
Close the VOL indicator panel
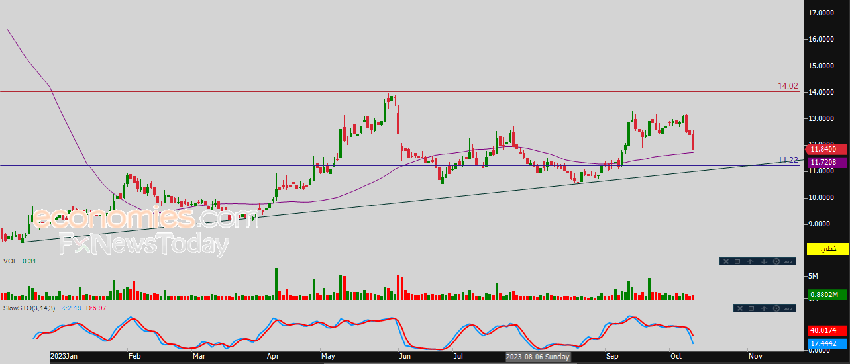click(x=726, y=261)
